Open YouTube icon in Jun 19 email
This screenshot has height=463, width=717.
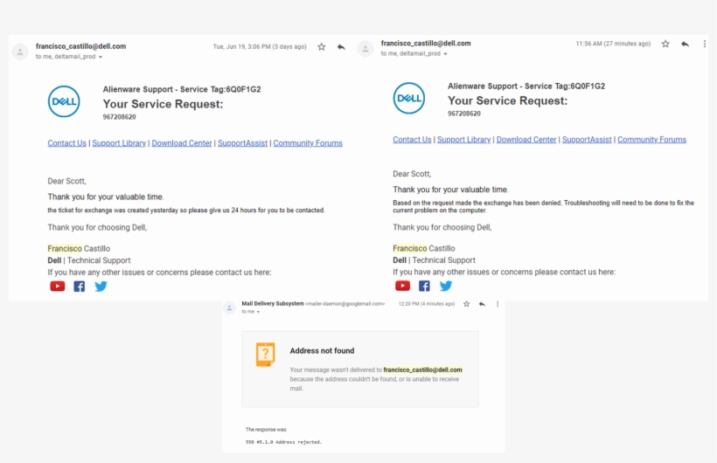click(57, 287)
